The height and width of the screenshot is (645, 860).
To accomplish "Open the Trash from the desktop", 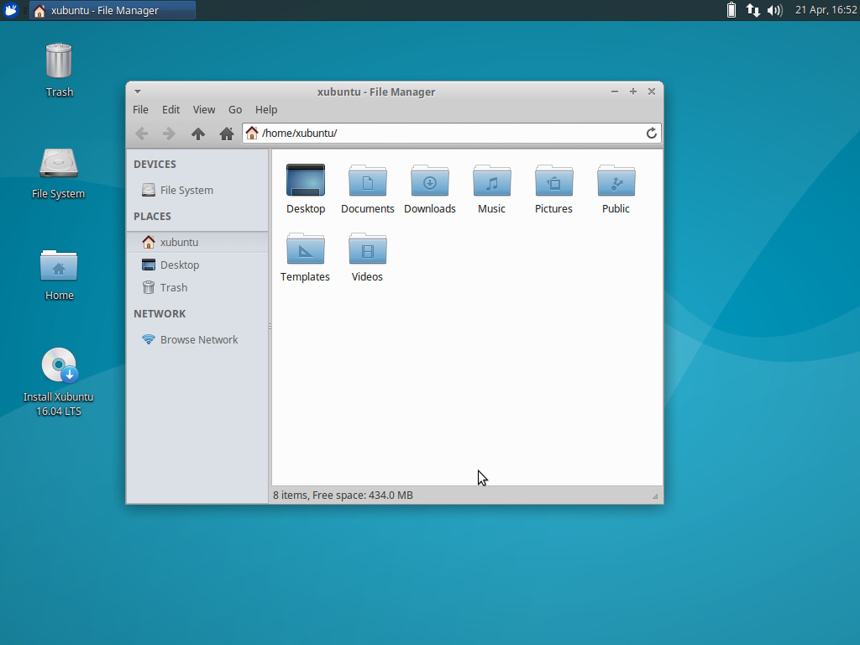I will [59, 63].
